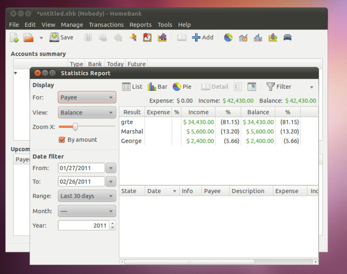Click the Add transaction button
The height and width of the screenshot is (274, 347).
[x=203, y=37]
